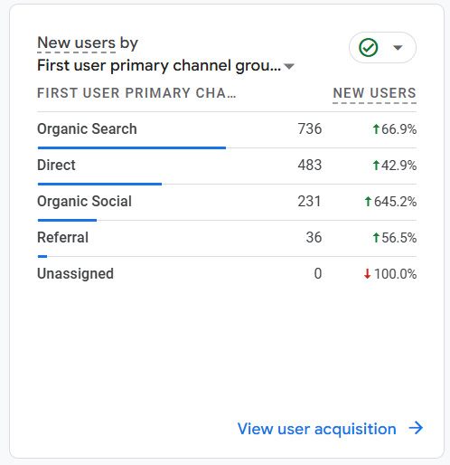
Task: Click the green up arrow next to 66.9%
Action: (x=376, y=129)
